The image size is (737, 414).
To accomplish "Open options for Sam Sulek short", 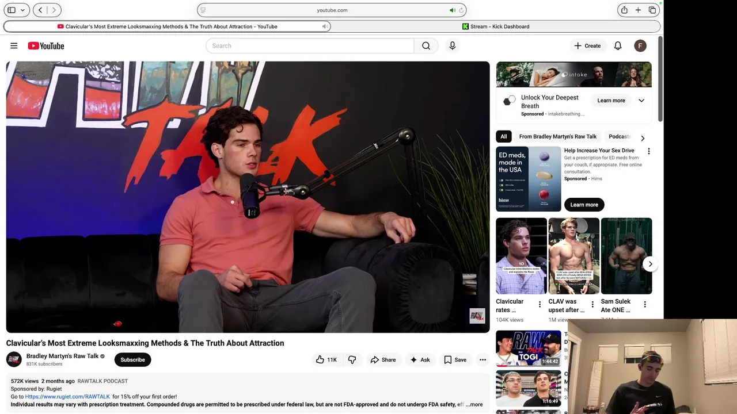I will [645, 305].
